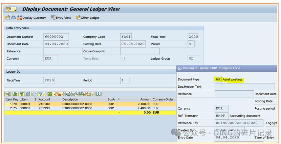Click the empty Reference field in Data Entry View
The image size is (281, 144).
point(63,51)
